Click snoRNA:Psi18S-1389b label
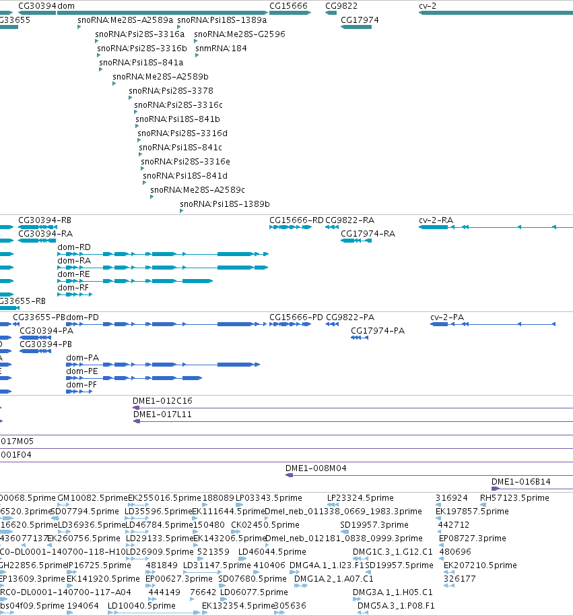573x616 pixels. 225,204
